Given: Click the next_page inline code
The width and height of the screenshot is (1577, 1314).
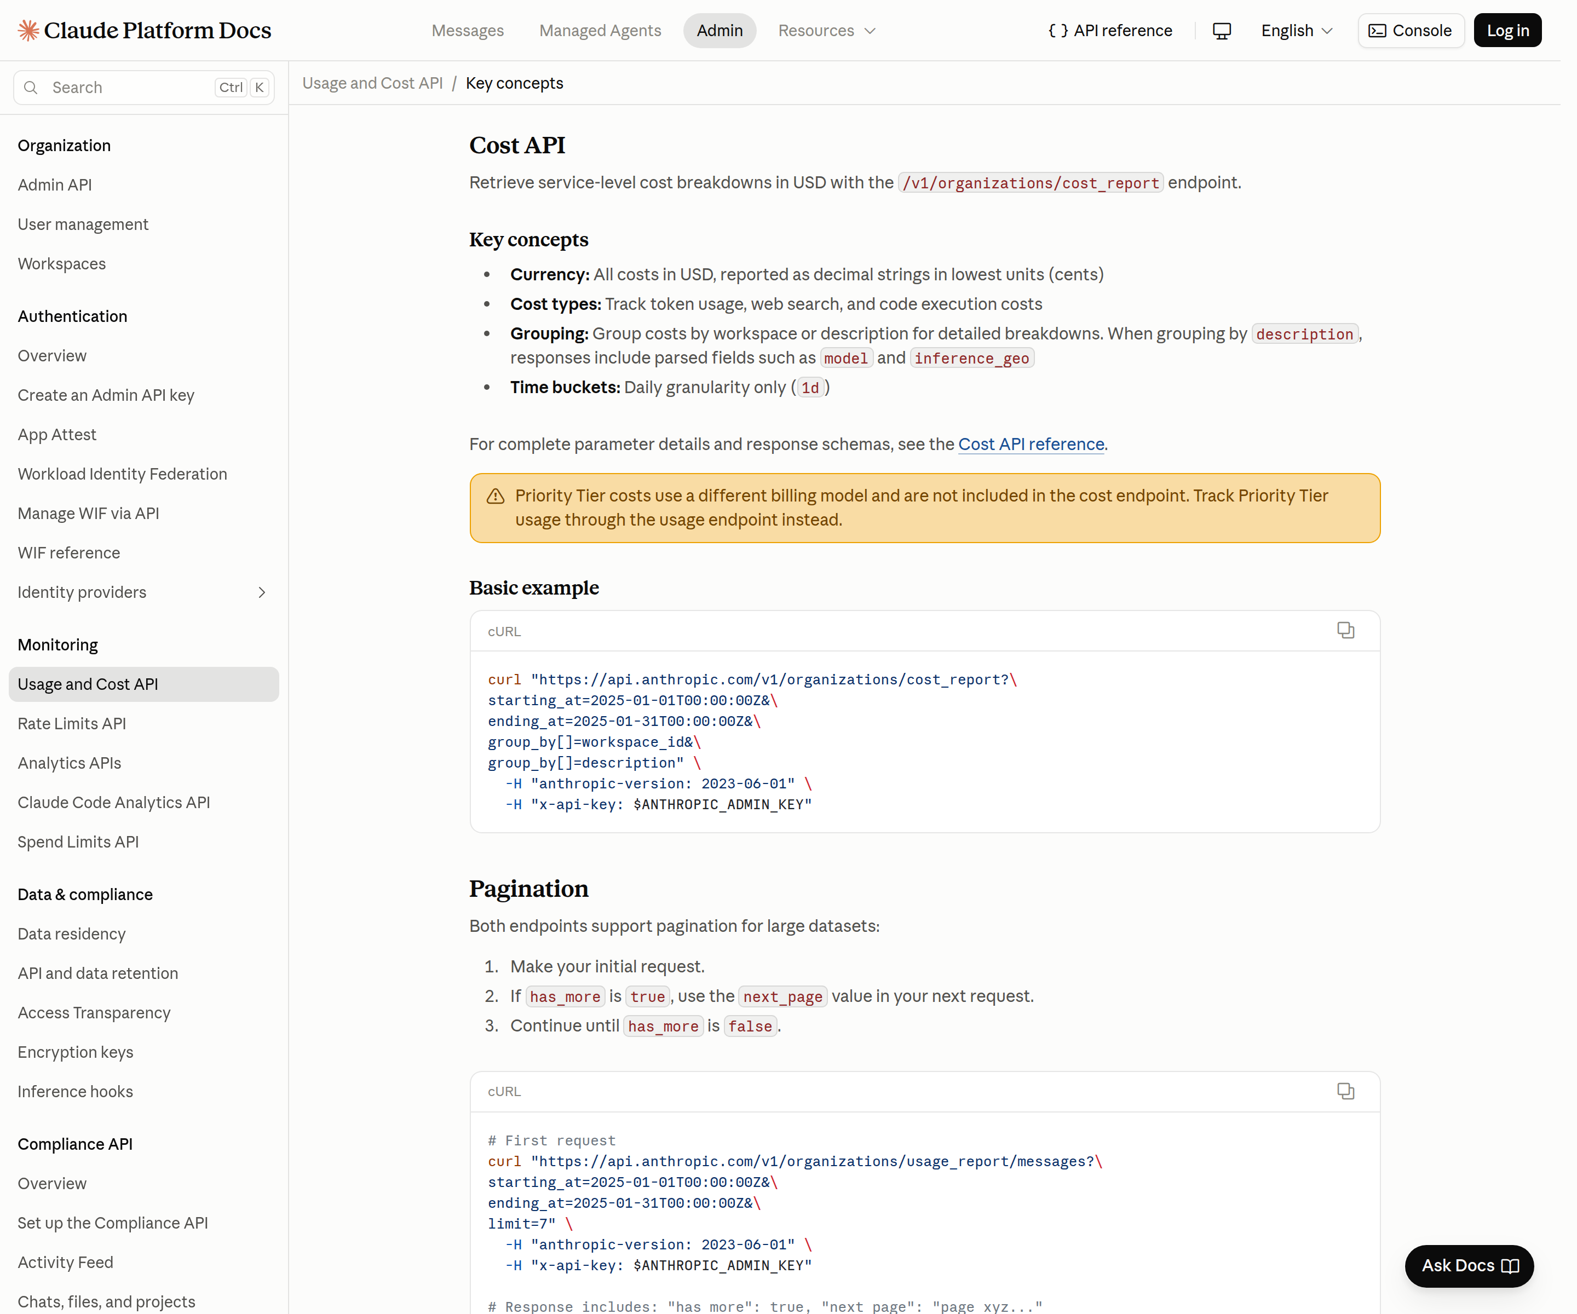Looking at the screenshot, I should coord(791,1007).
